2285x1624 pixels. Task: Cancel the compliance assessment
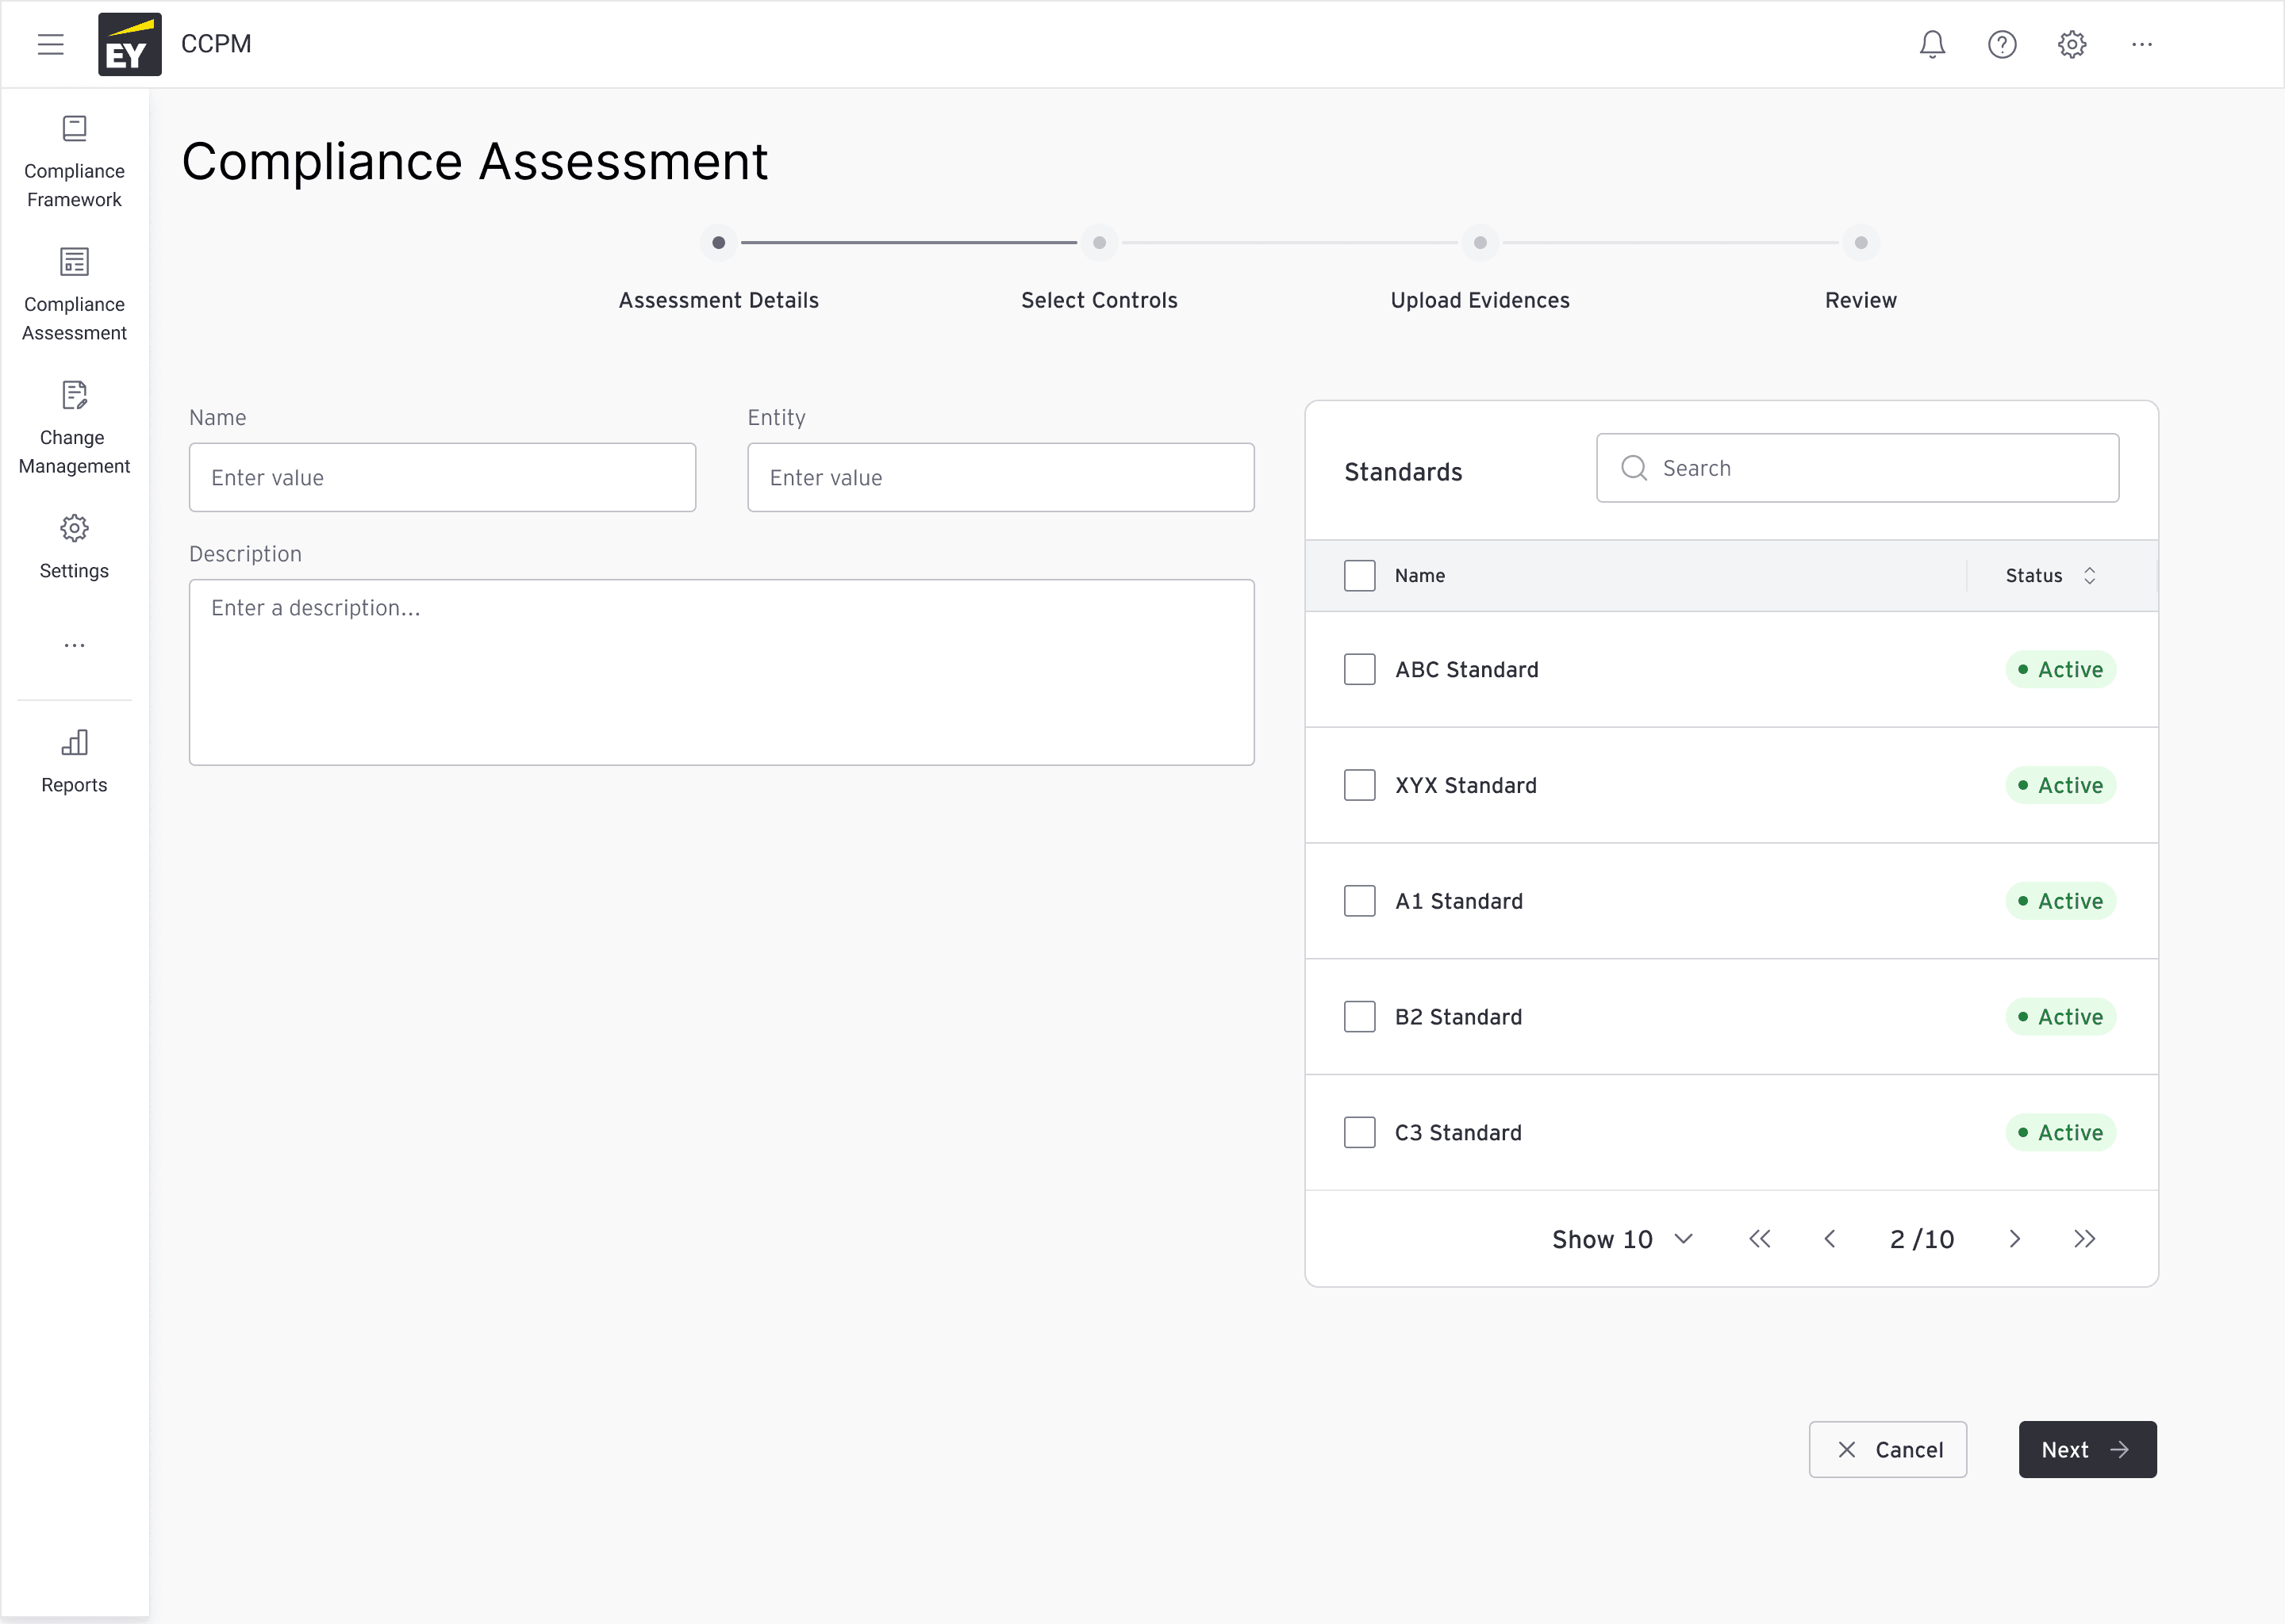pyautogui.click(x=1887, y=1449)
